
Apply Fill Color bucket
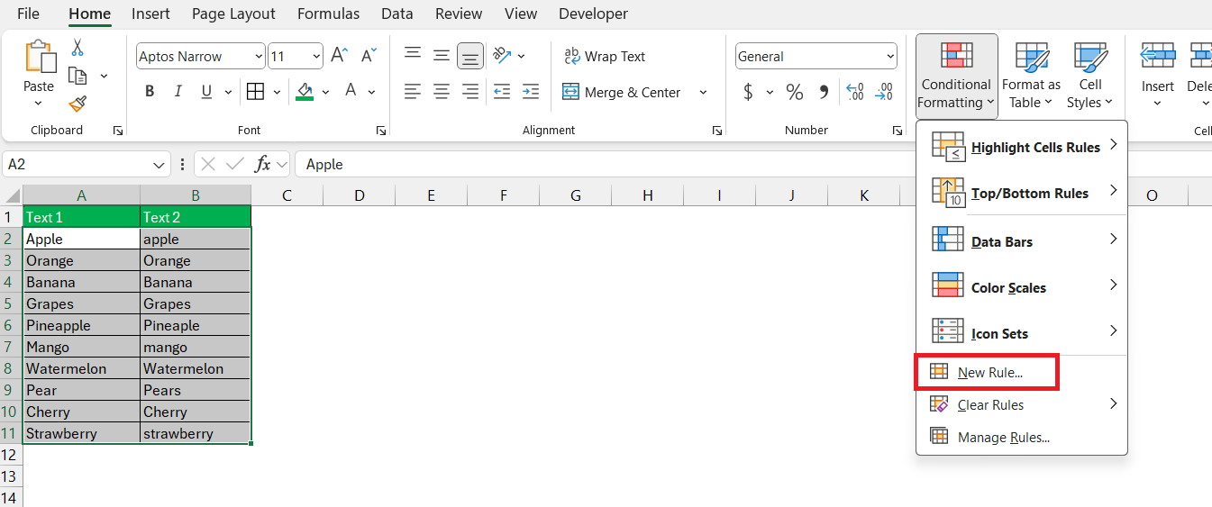coord(305,91)
